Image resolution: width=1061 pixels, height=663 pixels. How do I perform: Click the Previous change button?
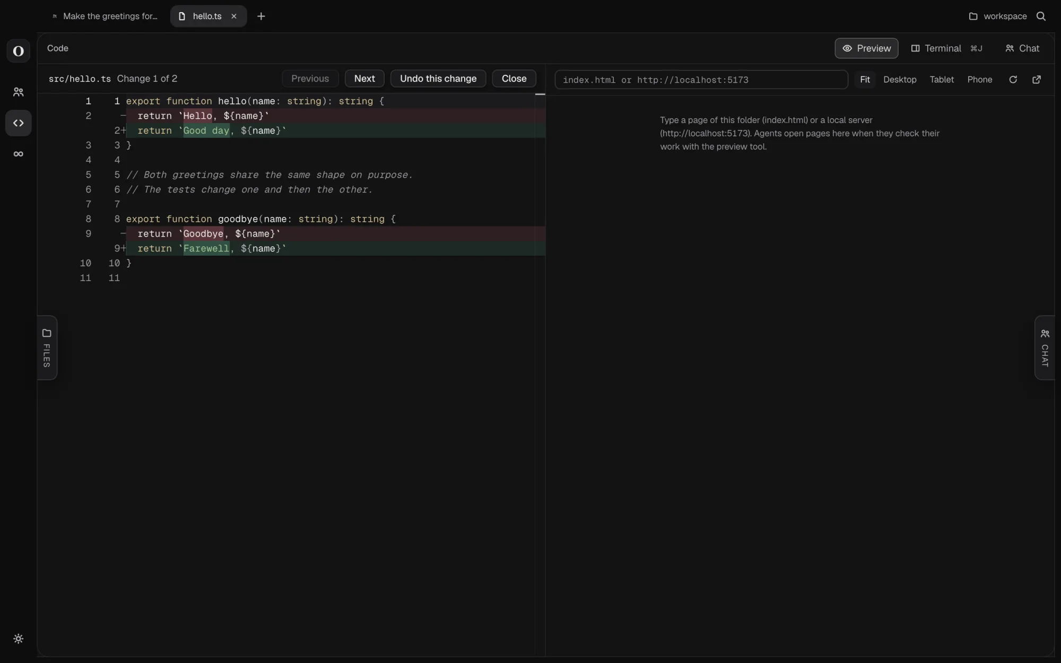click(310, 78)
